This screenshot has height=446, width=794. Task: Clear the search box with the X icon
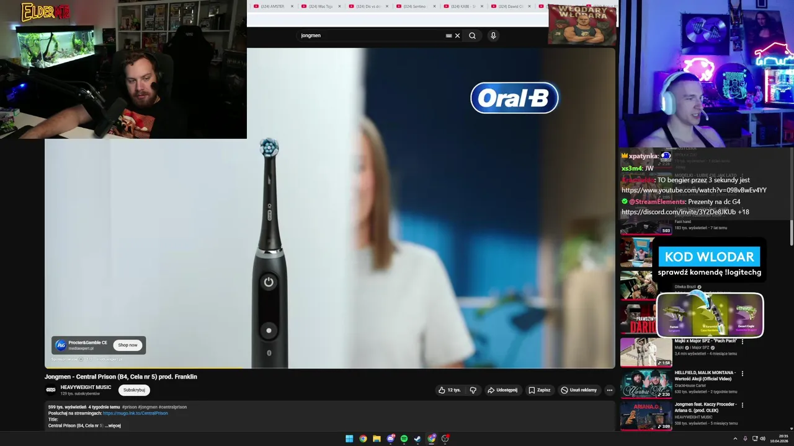[x=458, y=35]
